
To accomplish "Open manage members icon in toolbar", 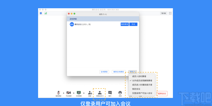I will pos(100,93).
